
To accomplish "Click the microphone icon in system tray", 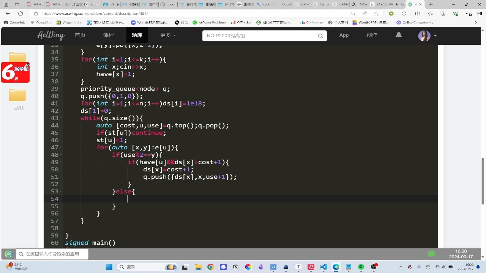I will 419,267.
